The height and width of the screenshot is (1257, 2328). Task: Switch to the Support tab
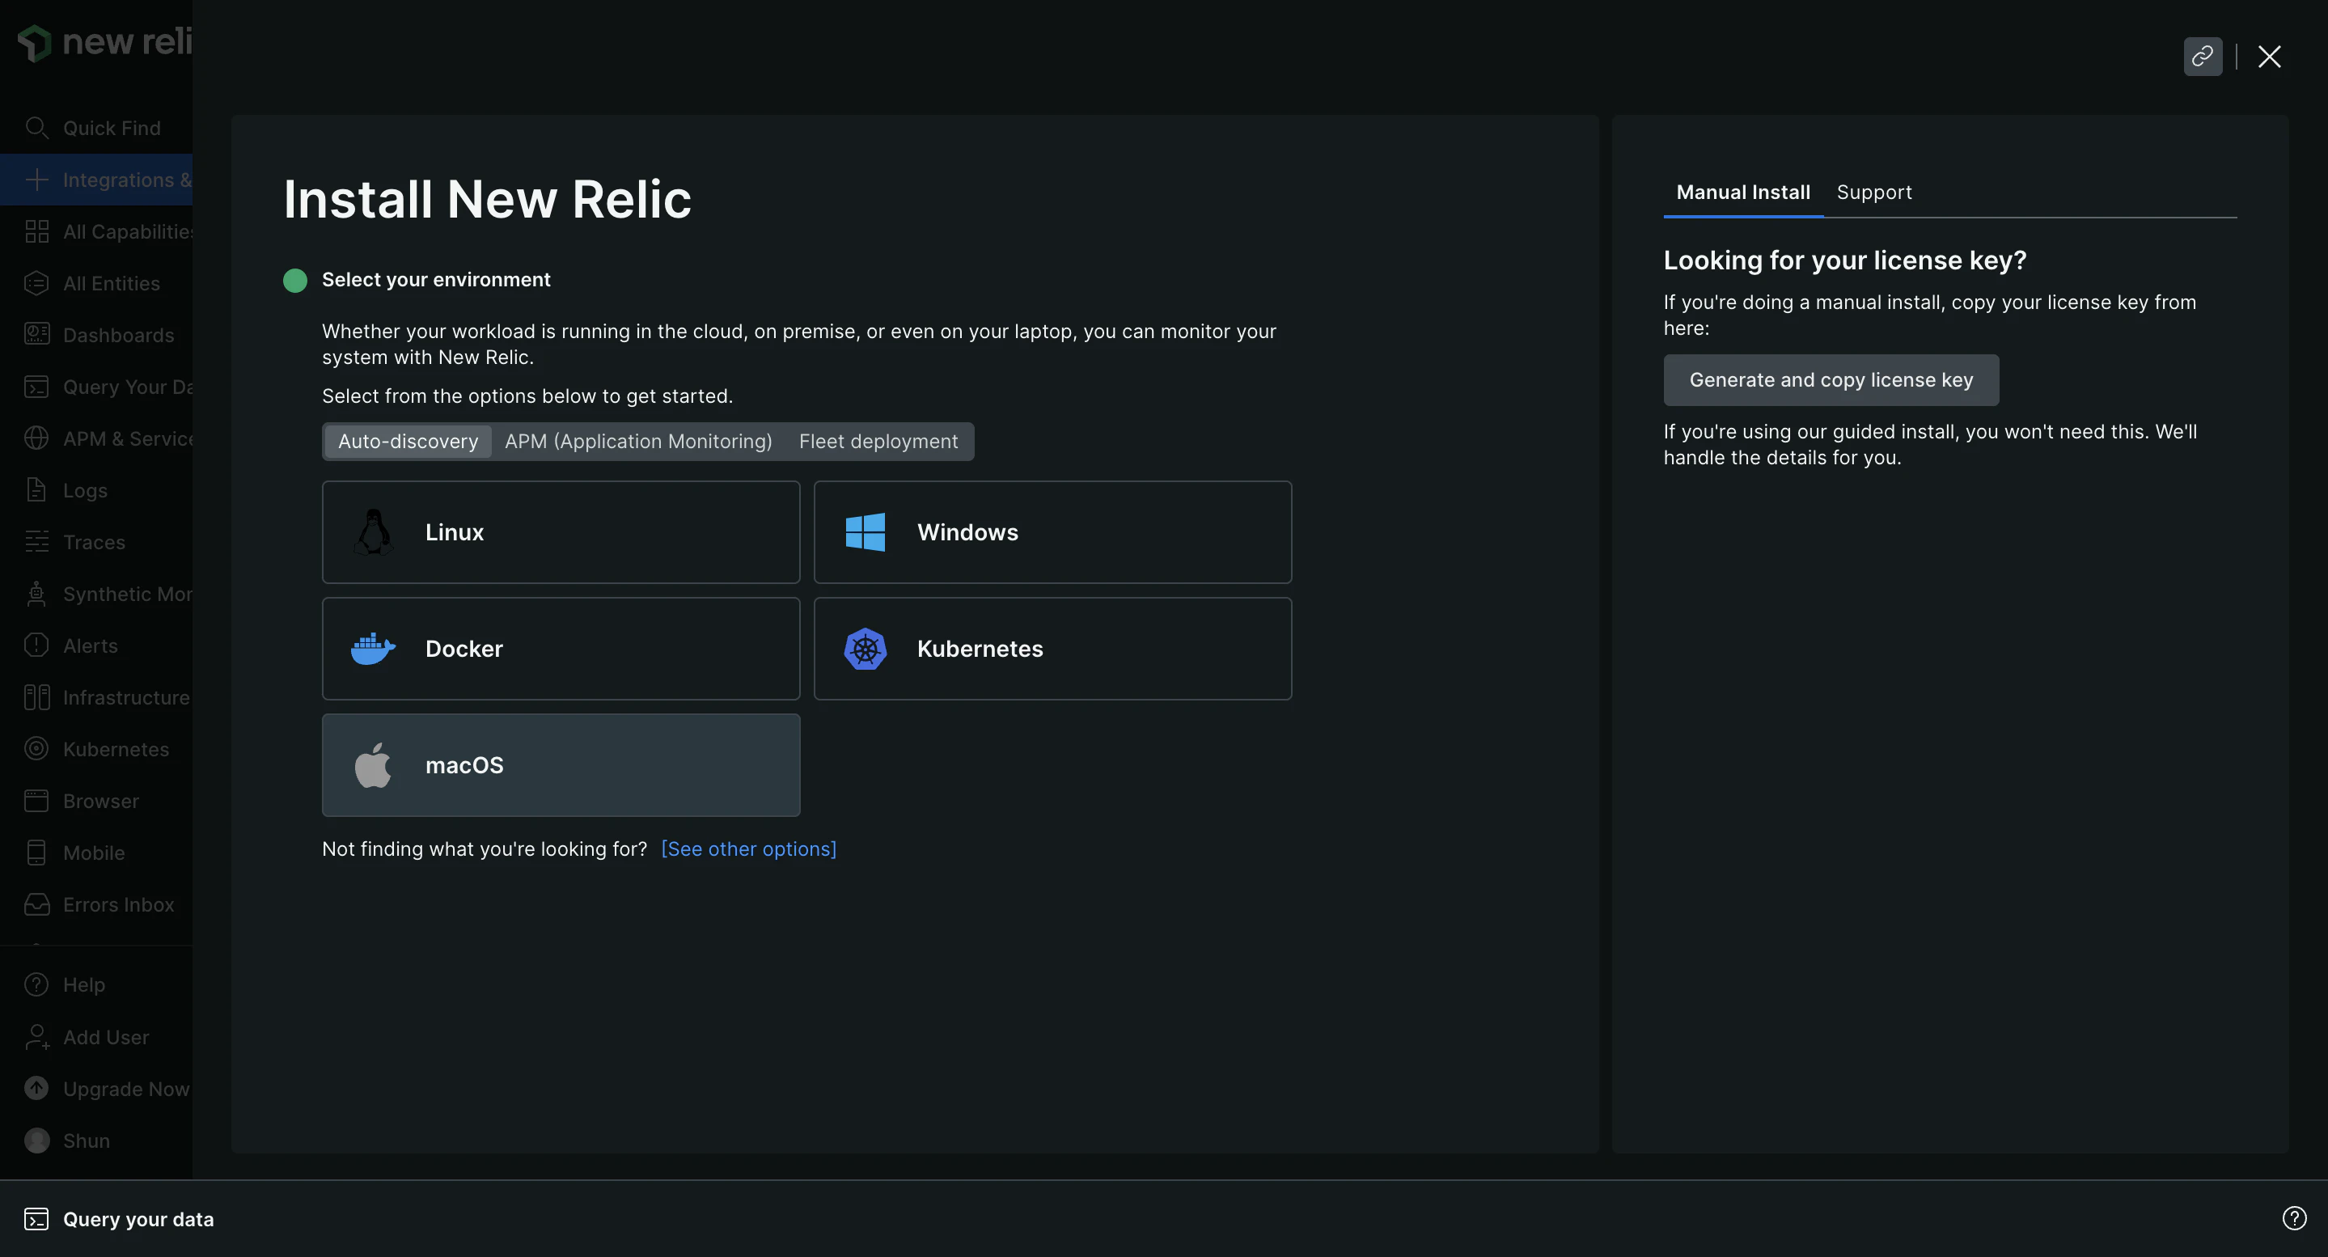(1873, 192)
